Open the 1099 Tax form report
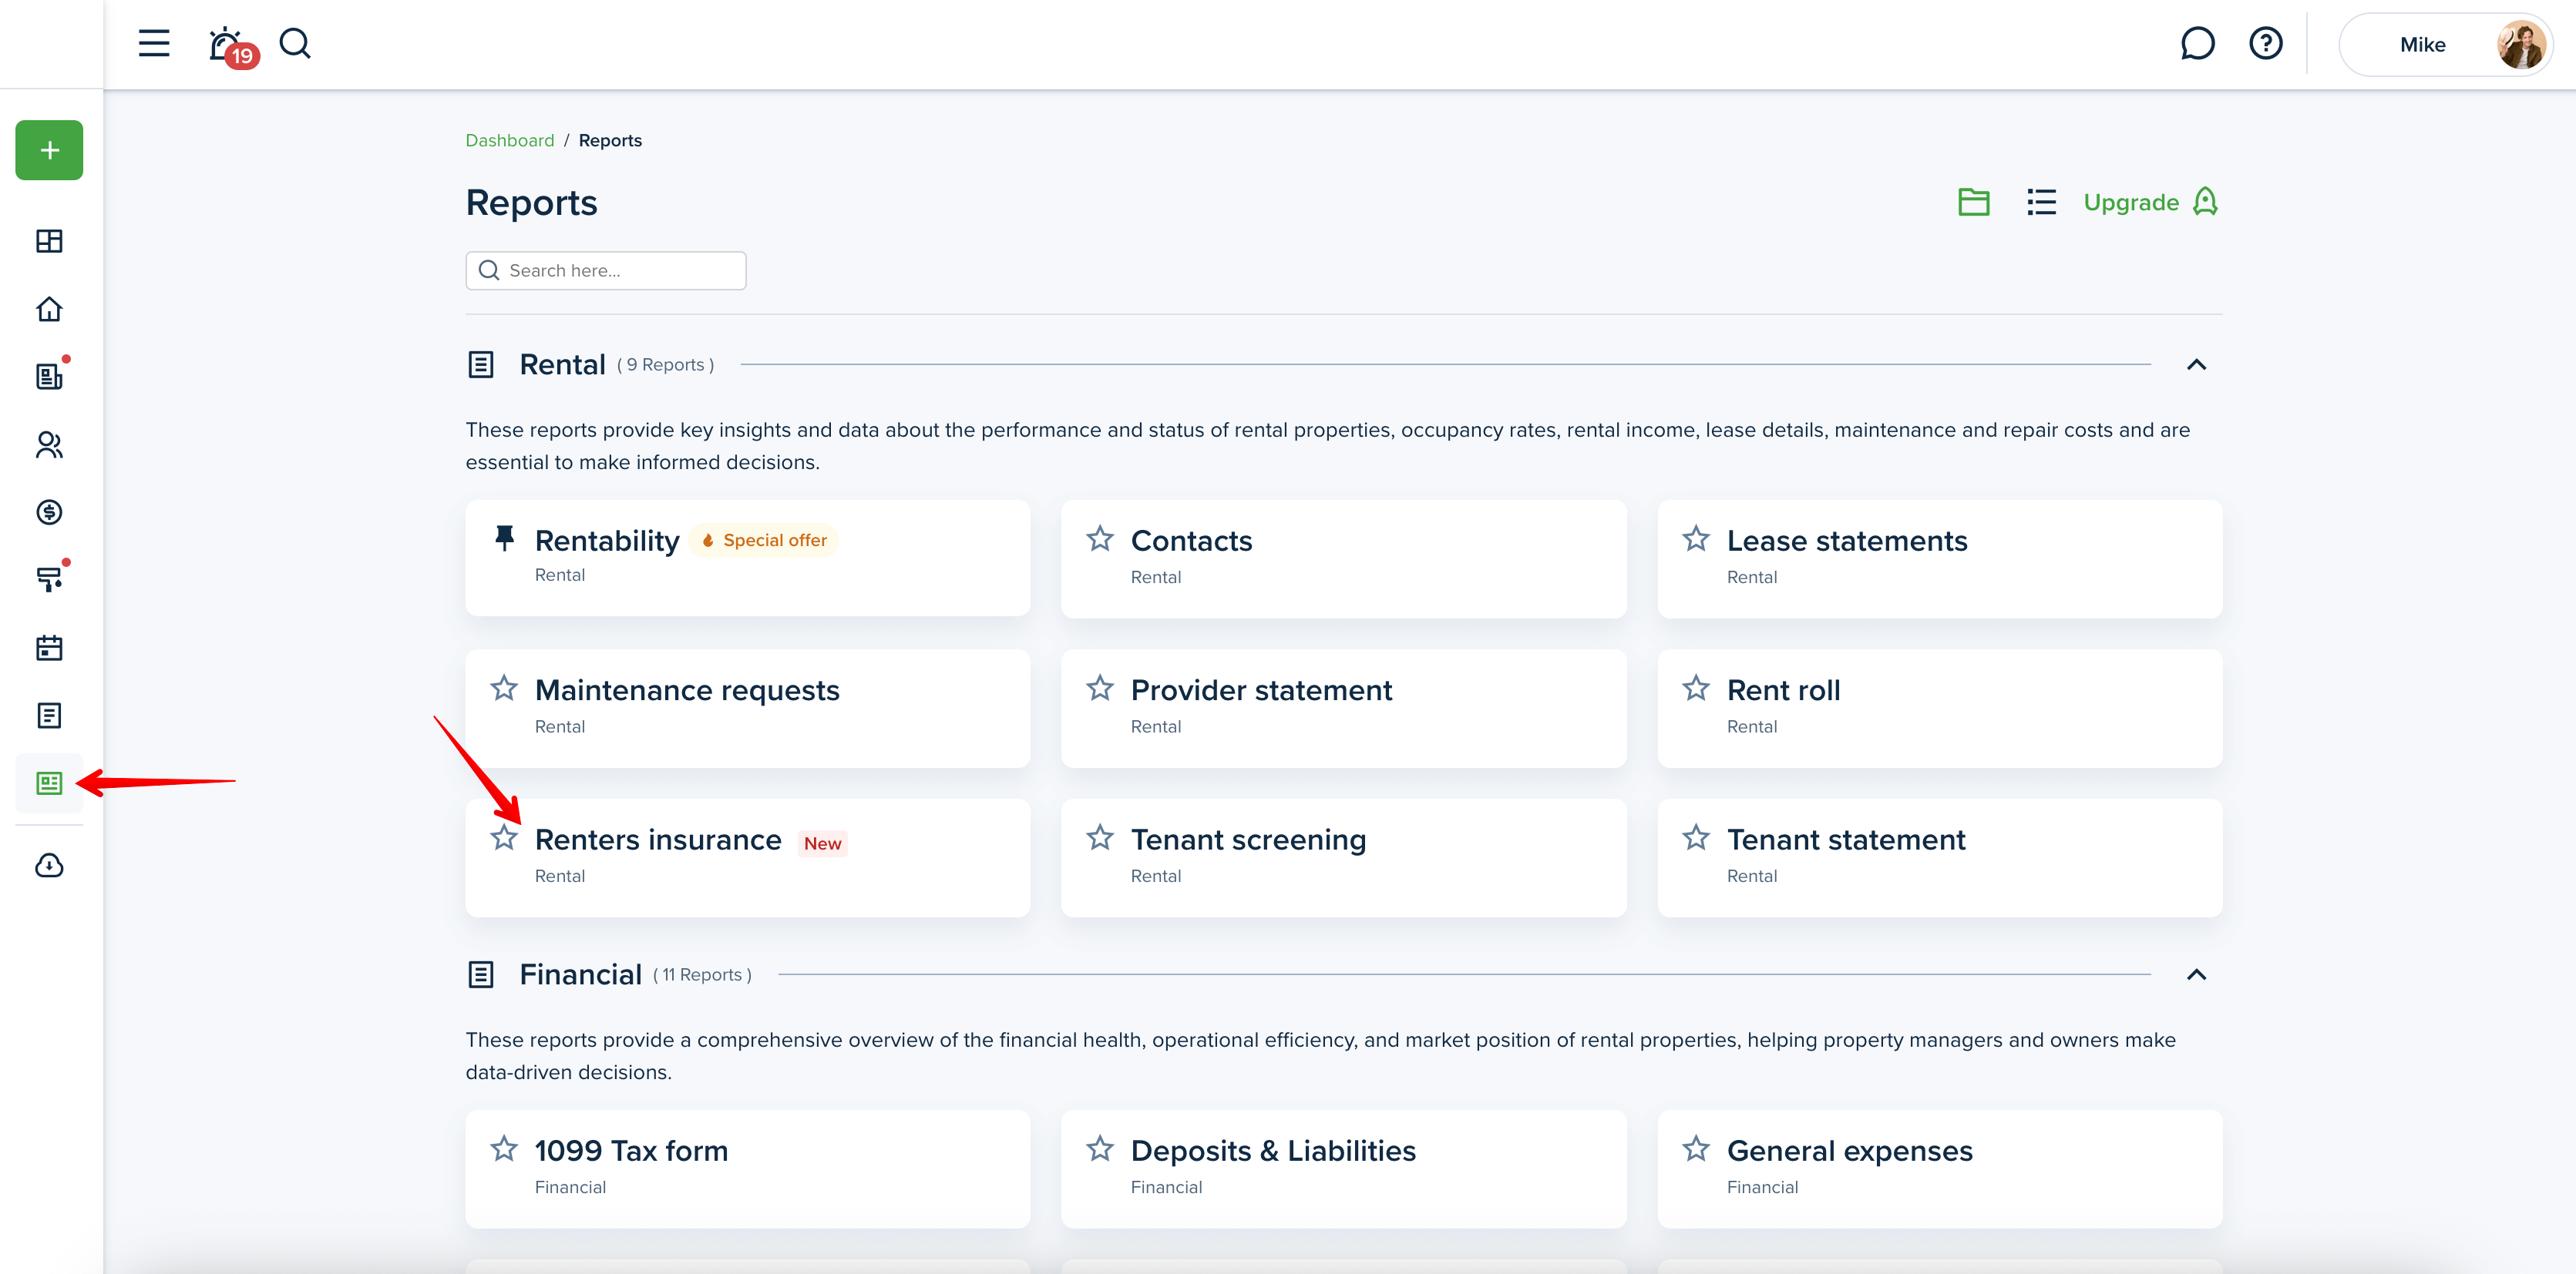This screenshot has height=1274, width=2576. click(631, 1150)
